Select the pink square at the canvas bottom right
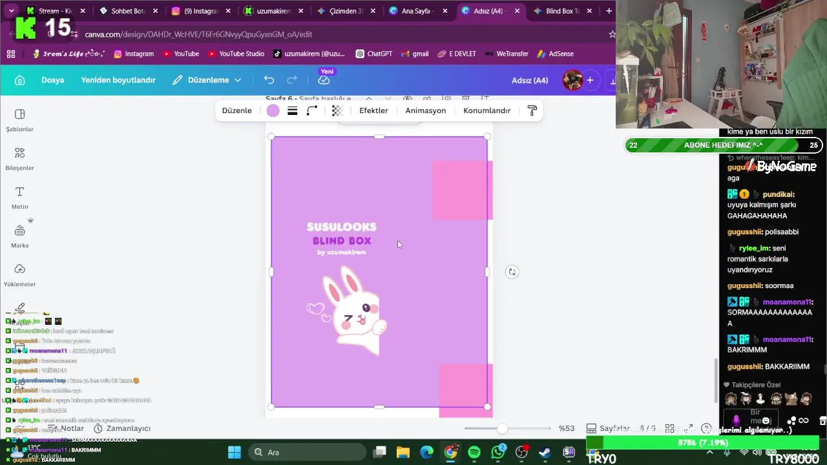The width and height of the screenshot is (827, 465). 466,390
